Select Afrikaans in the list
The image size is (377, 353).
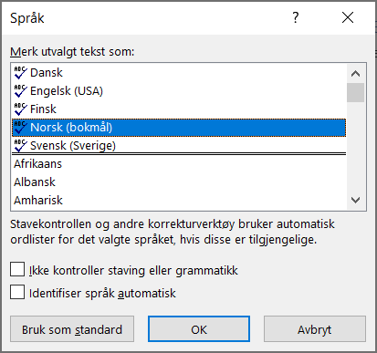(179, 164)
